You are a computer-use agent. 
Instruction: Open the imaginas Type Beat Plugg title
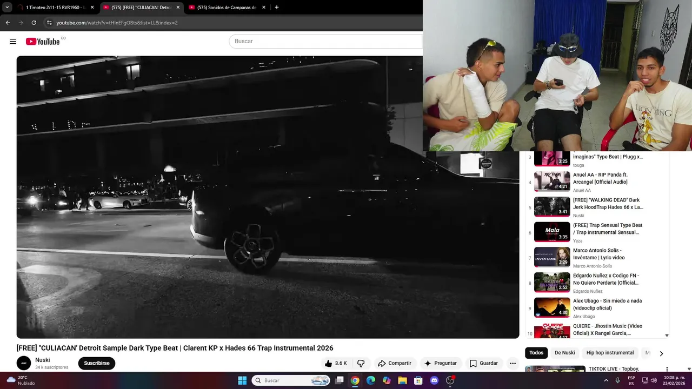(x=608, y=157)
